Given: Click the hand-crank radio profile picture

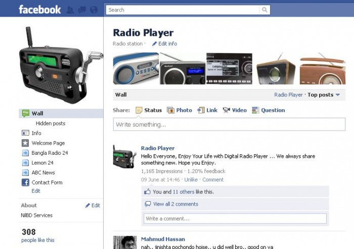Looking at the screenshot, I should [61, 65].
